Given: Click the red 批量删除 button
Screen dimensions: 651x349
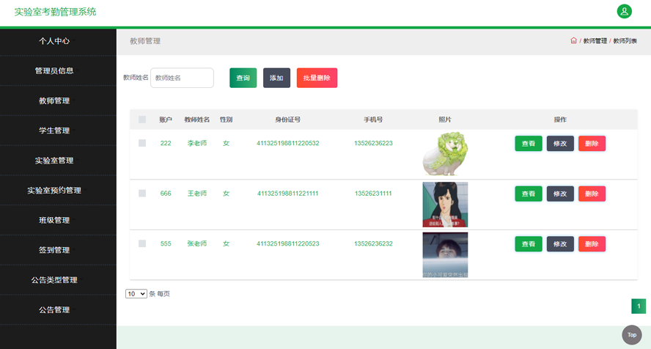Looking at the screenshot, I should [317, 78].
